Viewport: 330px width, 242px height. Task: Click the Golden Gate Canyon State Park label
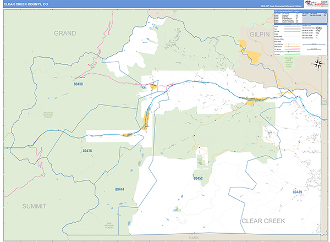click(289, 62)
